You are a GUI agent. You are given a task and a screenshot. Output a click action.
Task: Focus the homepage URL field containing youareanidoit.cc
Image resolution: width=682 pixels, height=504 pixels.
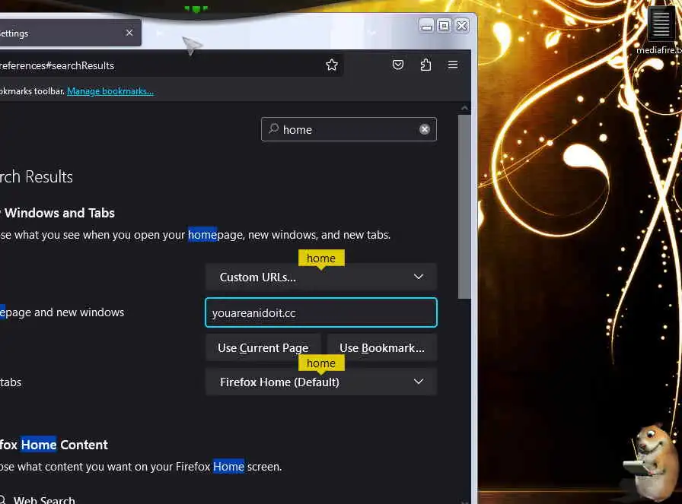coord(321,312)
